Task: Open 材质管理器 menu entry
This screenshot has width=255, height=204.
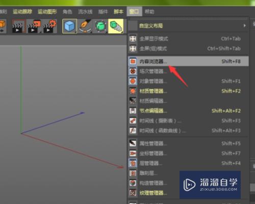Action: (x=188, y=91)
